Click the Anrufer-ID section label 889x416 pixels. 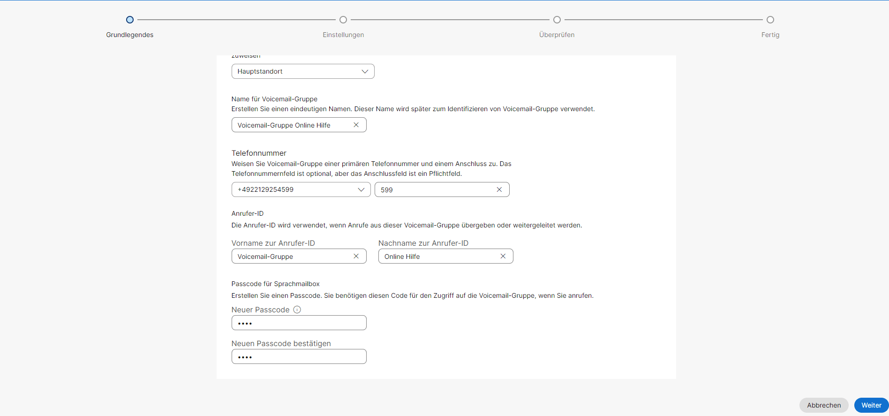pos(248,213)
